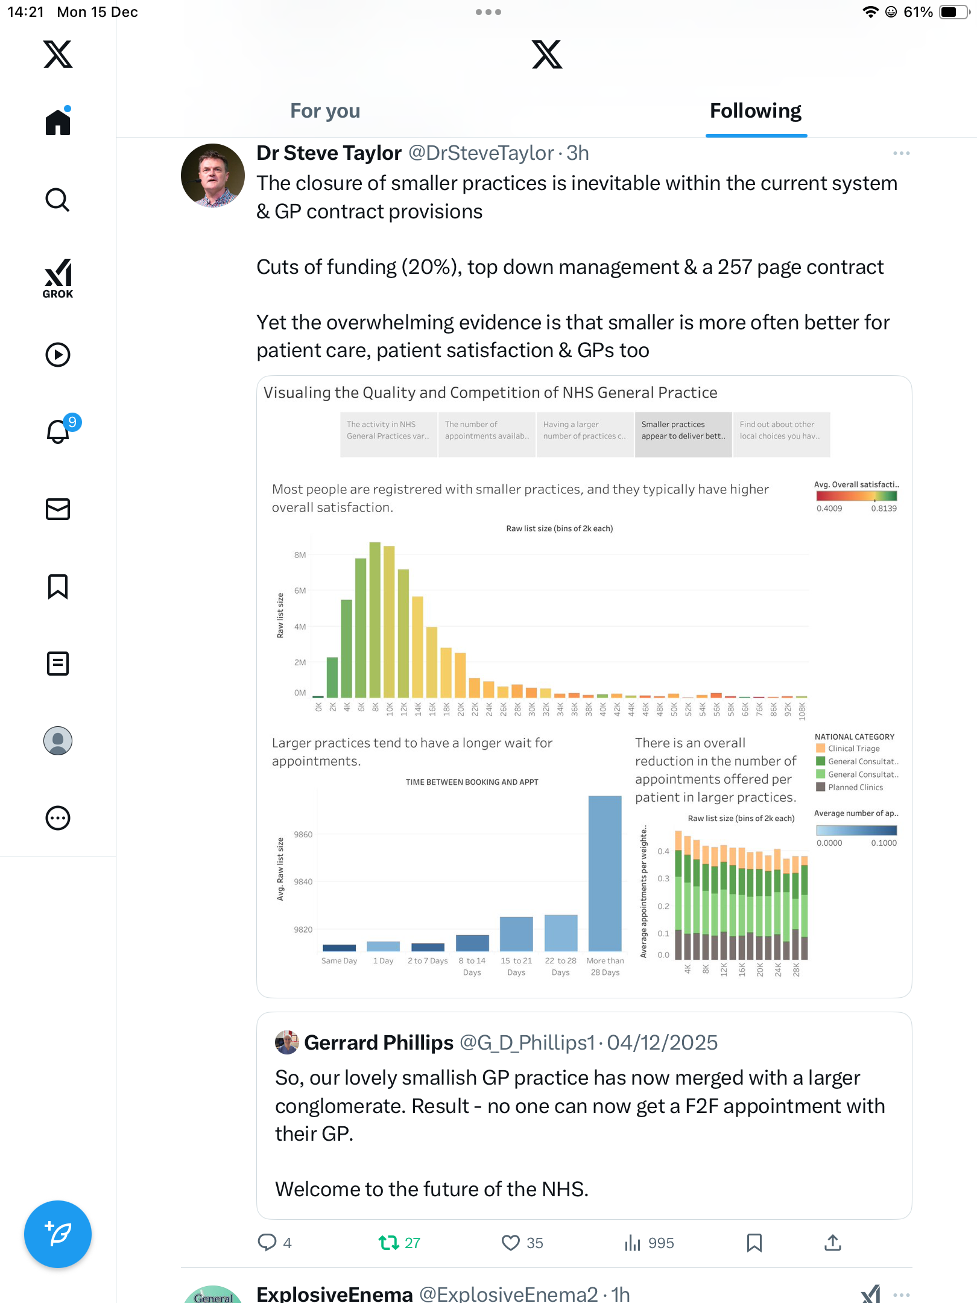Image resolution: width=977 pixels, height=1303 pixels.
Task: Open Gerrard Phillips's quoted post
Action: coord(584,1116)
